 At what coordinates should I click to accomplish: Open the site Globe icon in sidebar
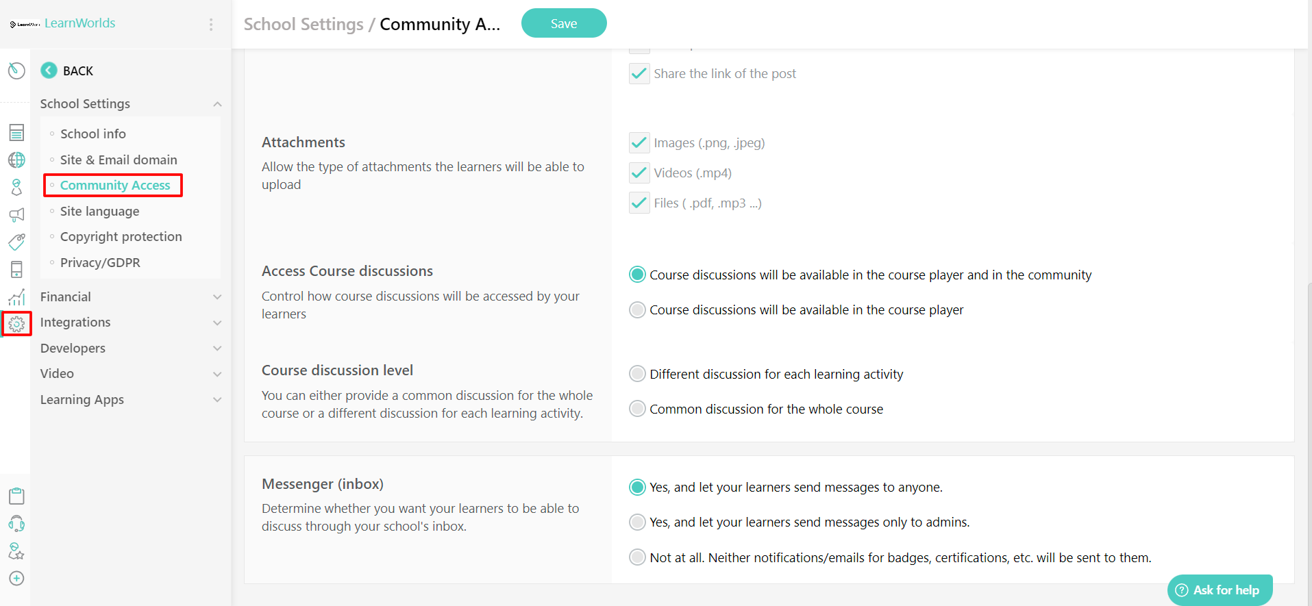click(16, 160)
